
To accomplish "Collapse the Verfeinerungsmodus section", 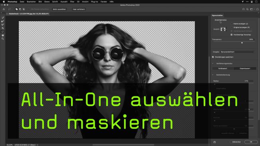I will (213, 63).
